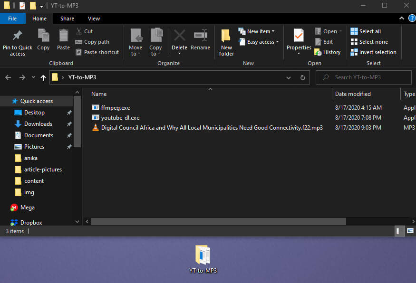Click Select all button

(366, 31)
